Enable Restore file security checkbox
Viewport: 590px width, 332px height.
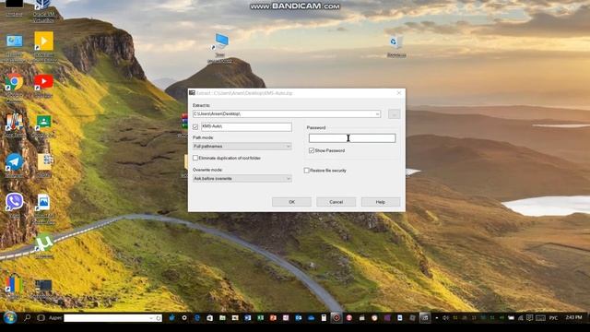pos(307,170)
